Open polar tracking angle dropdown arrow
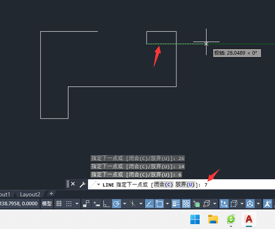275x229 pixels. [125, 204]
